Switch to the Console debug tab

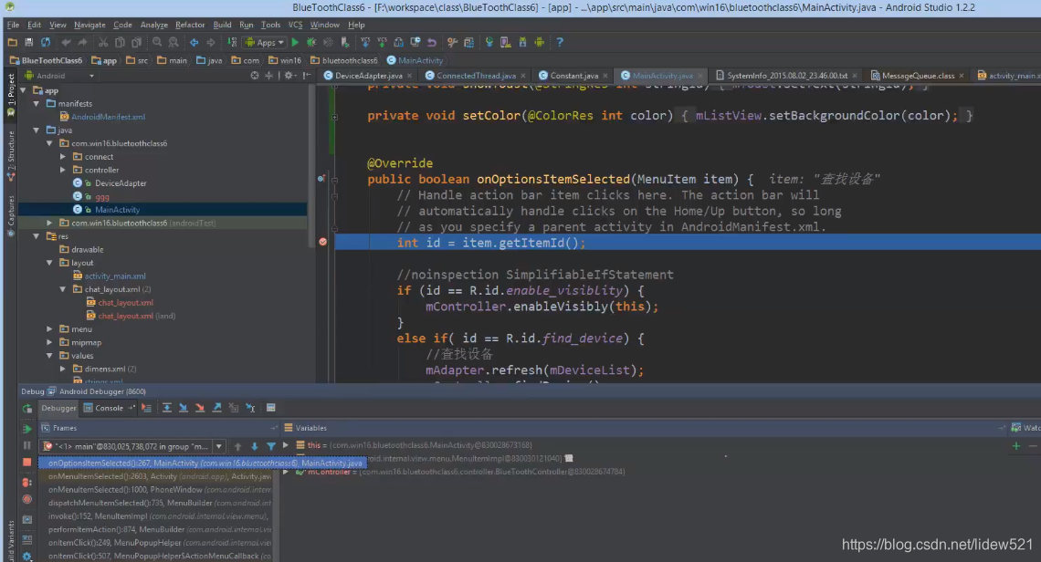[x=109, y=408]
